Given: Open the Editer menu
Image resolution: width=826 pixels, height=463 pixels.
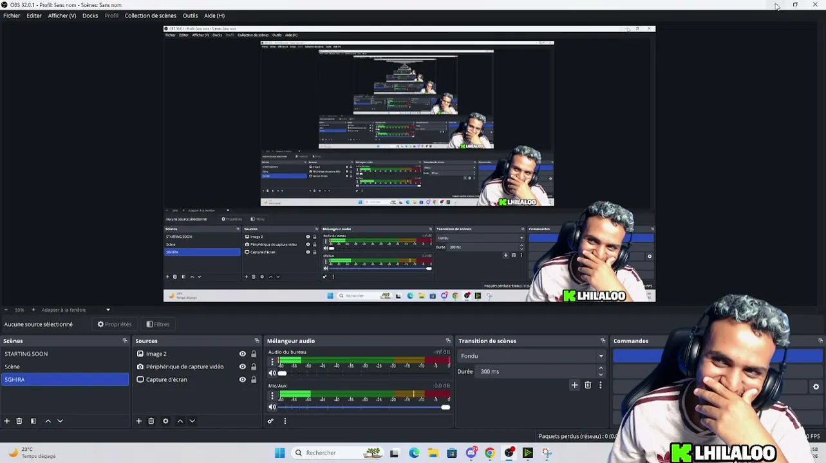Looking at the screenshot, I should coord(34,15).
